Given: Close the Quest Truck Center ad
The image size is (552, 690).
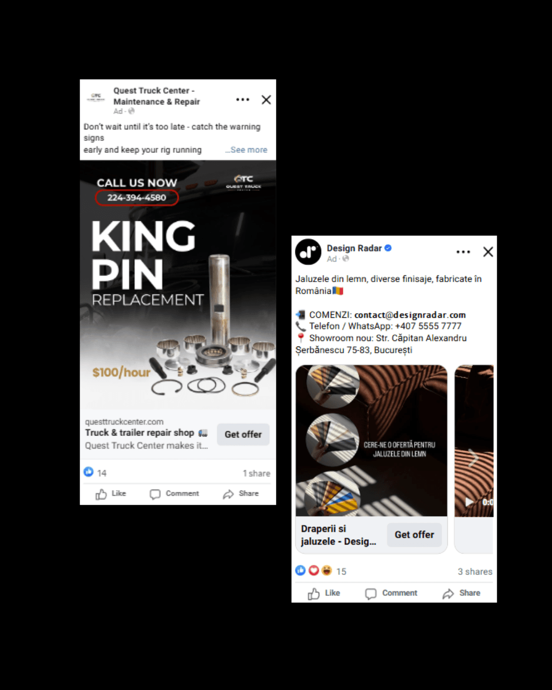Looking at the screenshot, I should pos(266,100).
